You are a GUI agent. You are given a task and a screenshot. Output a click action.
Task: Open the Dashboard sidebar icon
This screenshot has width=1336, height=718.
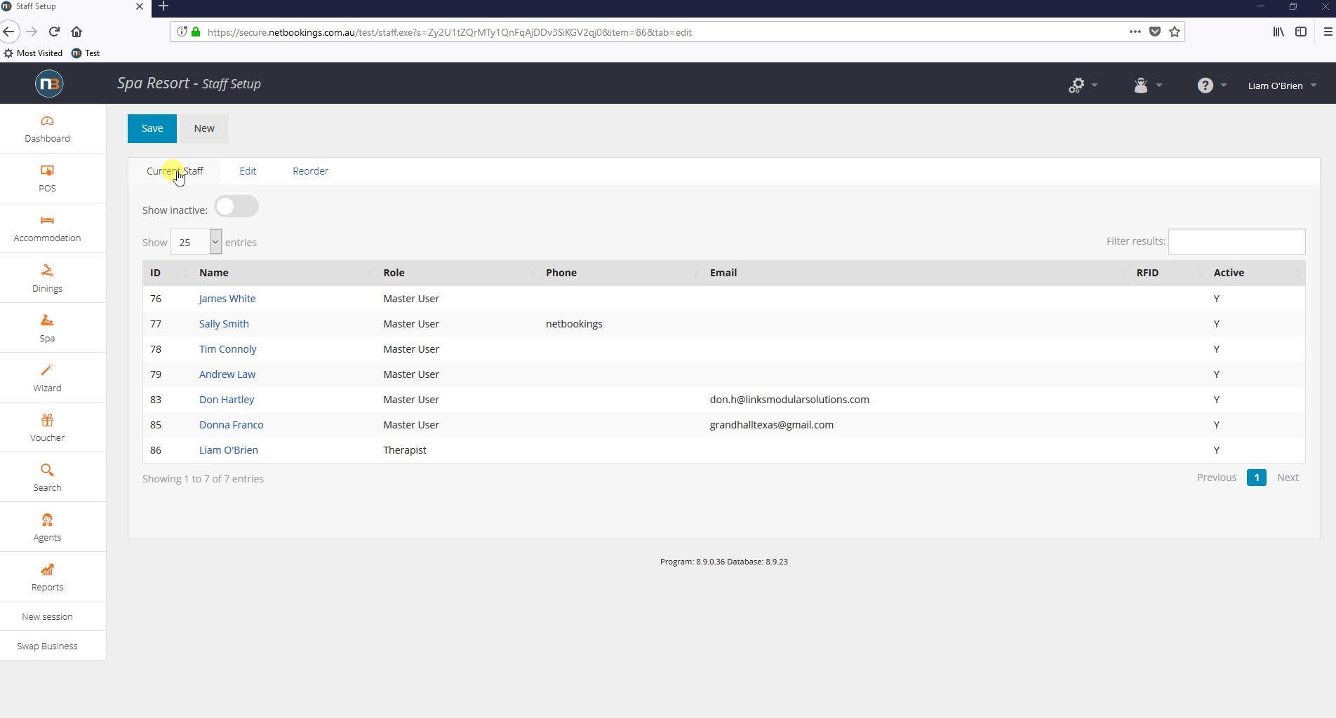point(47,122)
